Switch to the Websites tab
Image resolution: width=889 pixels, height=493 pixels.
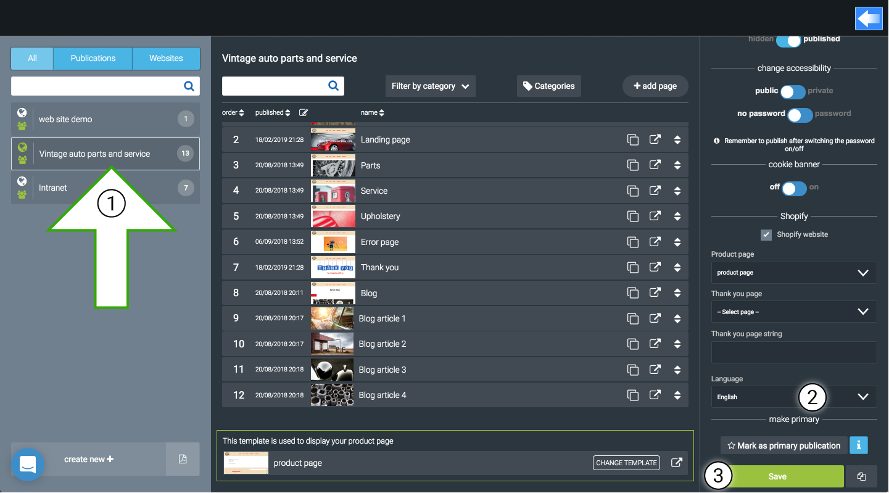[166, 59]
